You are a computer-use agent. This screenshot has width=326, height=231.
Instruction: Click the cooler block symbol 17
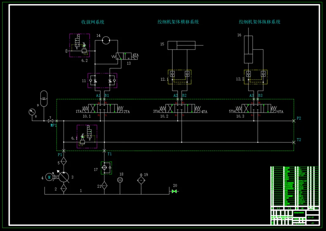pos(106,168)
